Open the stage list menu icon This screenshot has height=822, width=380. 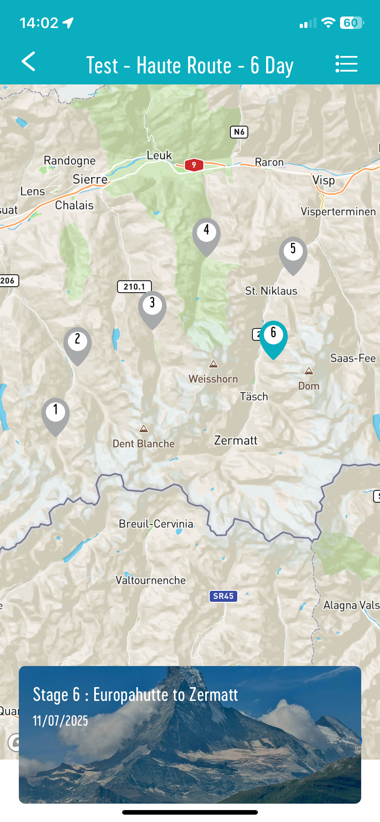[x=346, y=64]
